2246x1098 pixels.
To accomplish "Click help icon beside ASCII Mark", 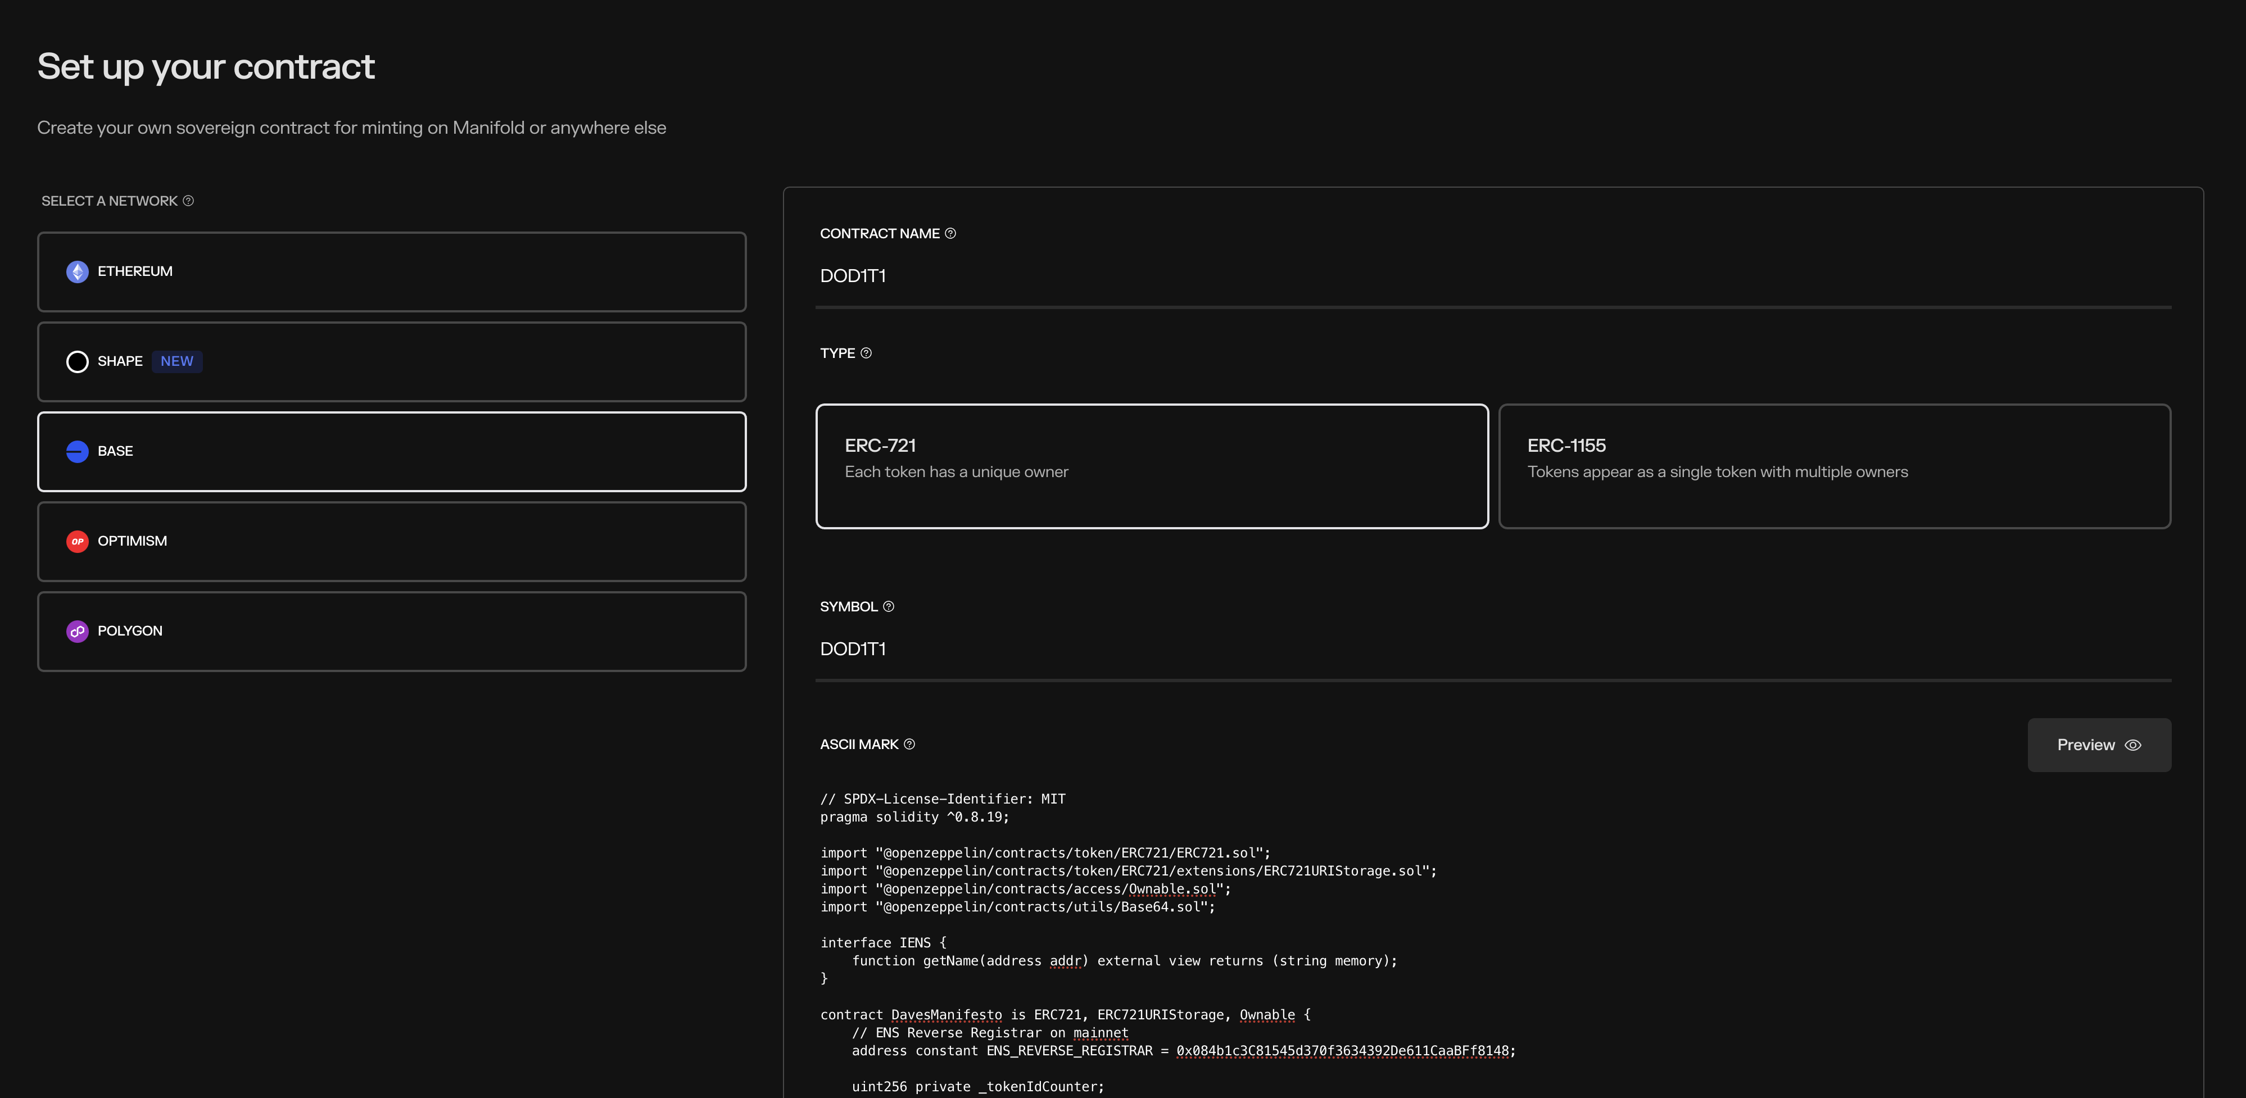I will (x=909, y=744).
